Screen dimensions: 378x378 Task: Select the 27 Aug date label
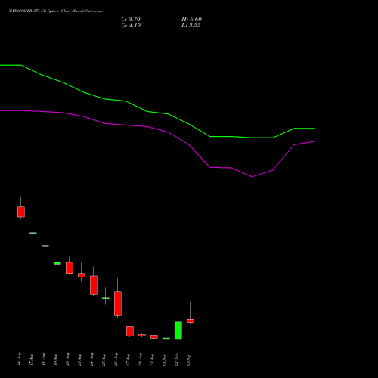coord(128,359)
